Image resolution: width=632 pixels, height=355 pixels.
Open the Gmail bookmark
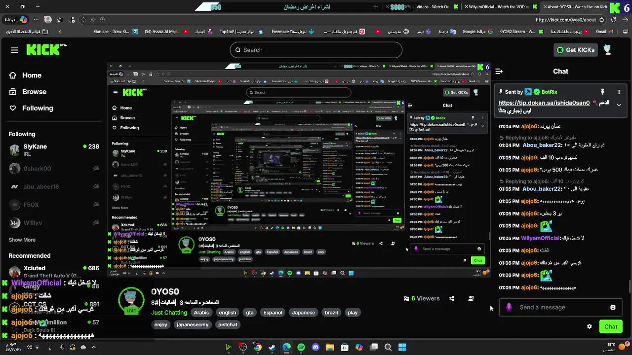tap(604, 31)
